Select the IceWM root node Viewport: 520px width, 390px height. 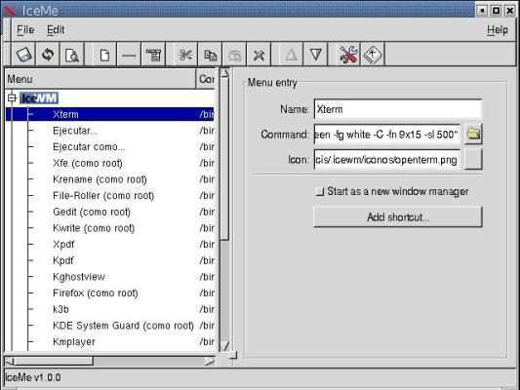pyautogui.click(x=39, y=98)
